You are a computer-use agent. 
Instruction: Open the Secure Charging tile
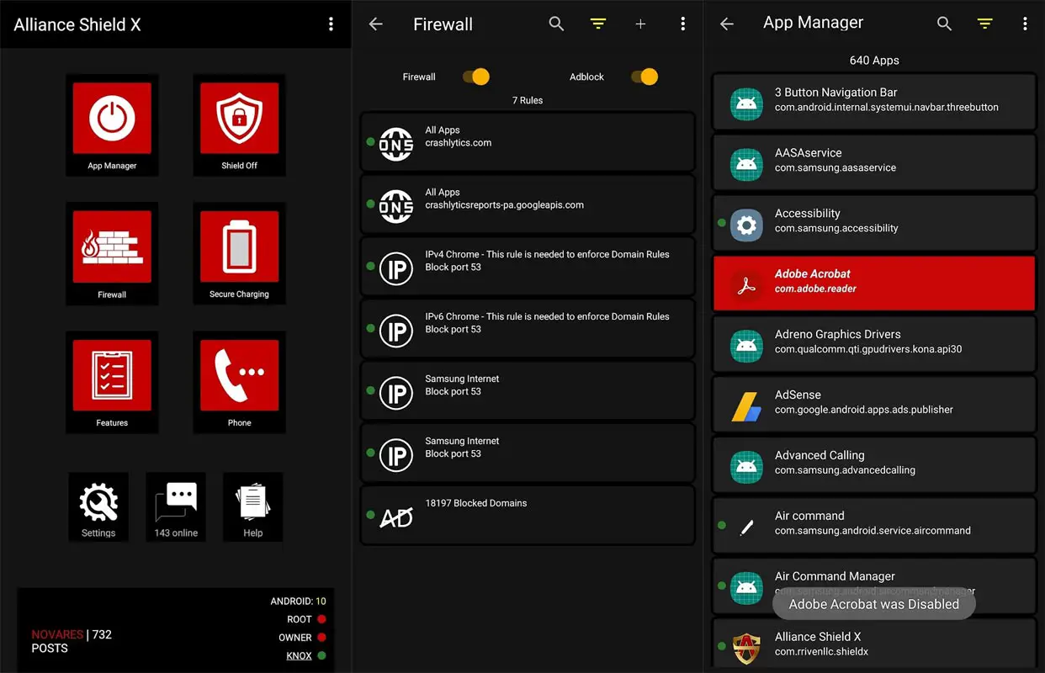(x=239, y=253)
